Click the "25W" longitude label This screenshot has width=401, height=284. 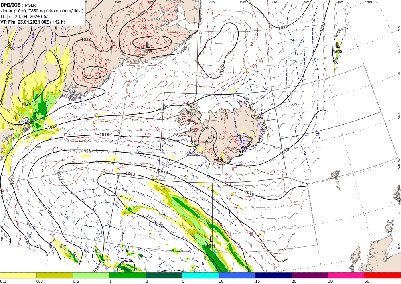(x=181, y=2)
